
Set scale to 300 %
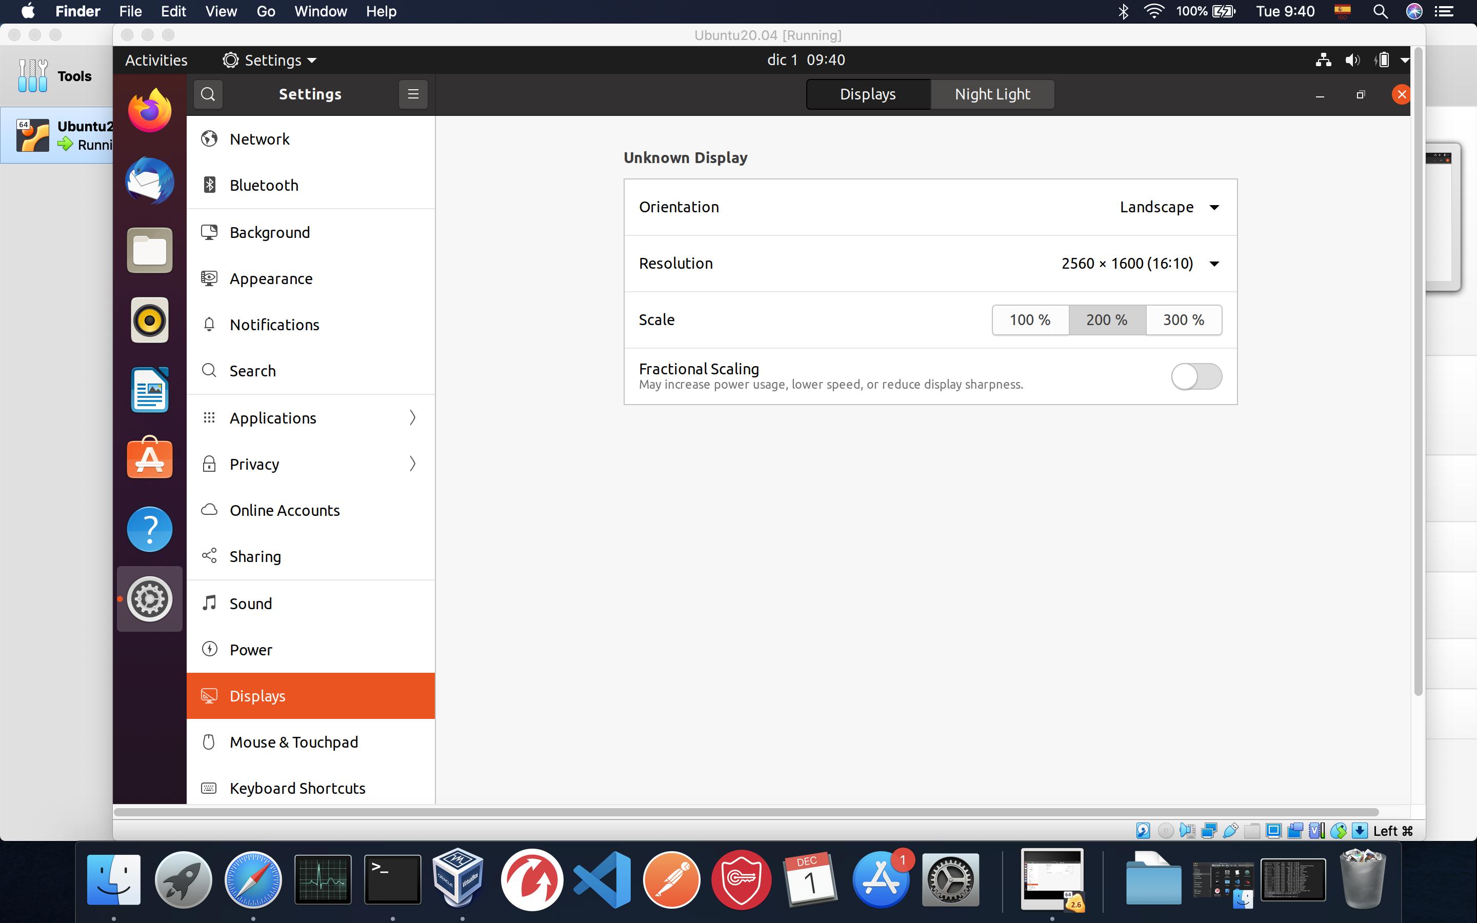[1184, 320]
